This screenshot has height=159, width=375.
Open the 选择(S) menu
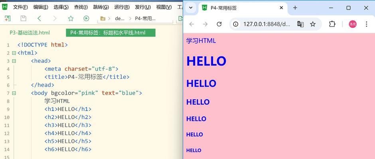click(61, 7)
